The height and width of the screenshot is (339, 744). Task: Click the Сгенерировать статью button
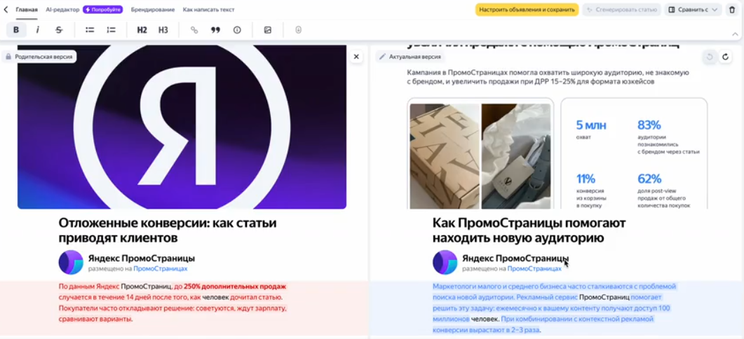(621, 10)
